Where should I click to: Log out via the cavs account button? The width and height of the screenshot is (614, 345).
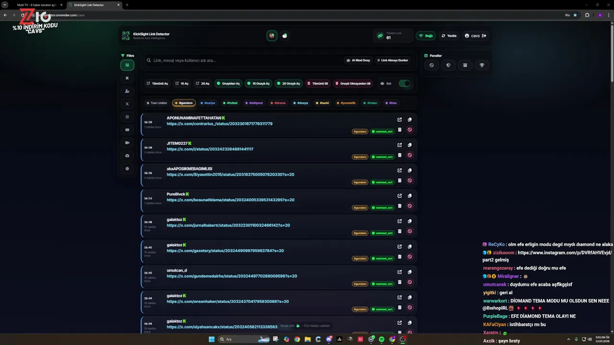[475, 36]
